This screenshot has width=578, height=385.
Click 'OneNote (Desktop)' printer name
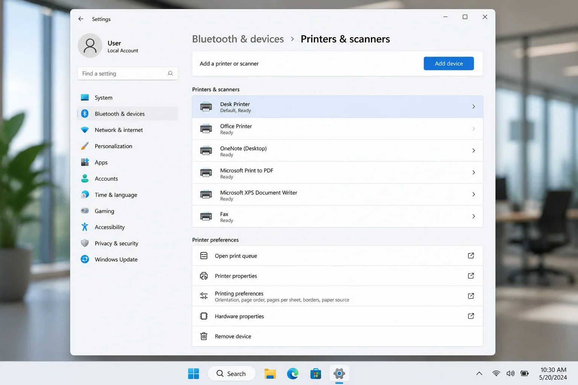[243, 149]
